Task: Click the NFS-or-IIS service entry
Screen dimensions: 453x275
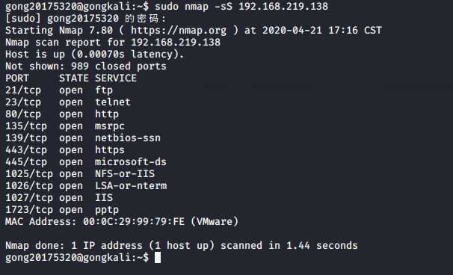Action: 125,173
